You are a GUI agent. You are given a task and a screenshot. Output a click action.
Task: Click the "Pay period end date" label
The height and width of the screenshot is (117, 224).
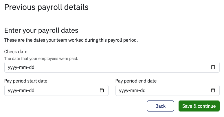coord(136,81)
